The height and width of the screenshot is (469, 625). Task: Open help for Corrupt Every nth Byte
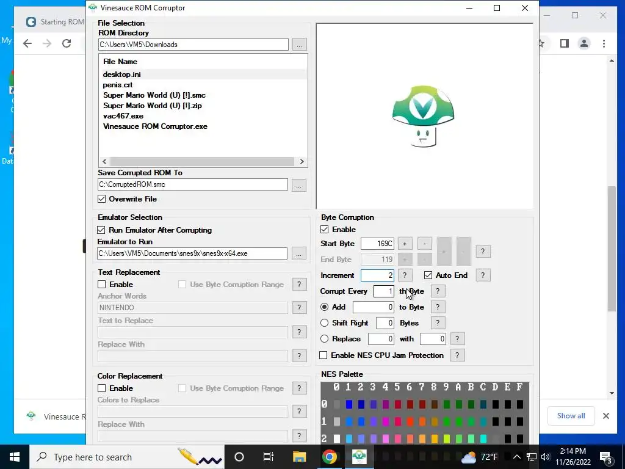click(438, 291)
